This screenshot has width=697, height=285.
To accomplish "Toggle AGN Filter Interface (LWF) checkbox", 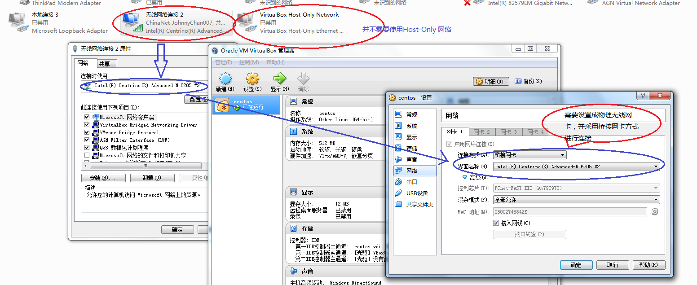I will pyautogui.click(x=87, y=140).
